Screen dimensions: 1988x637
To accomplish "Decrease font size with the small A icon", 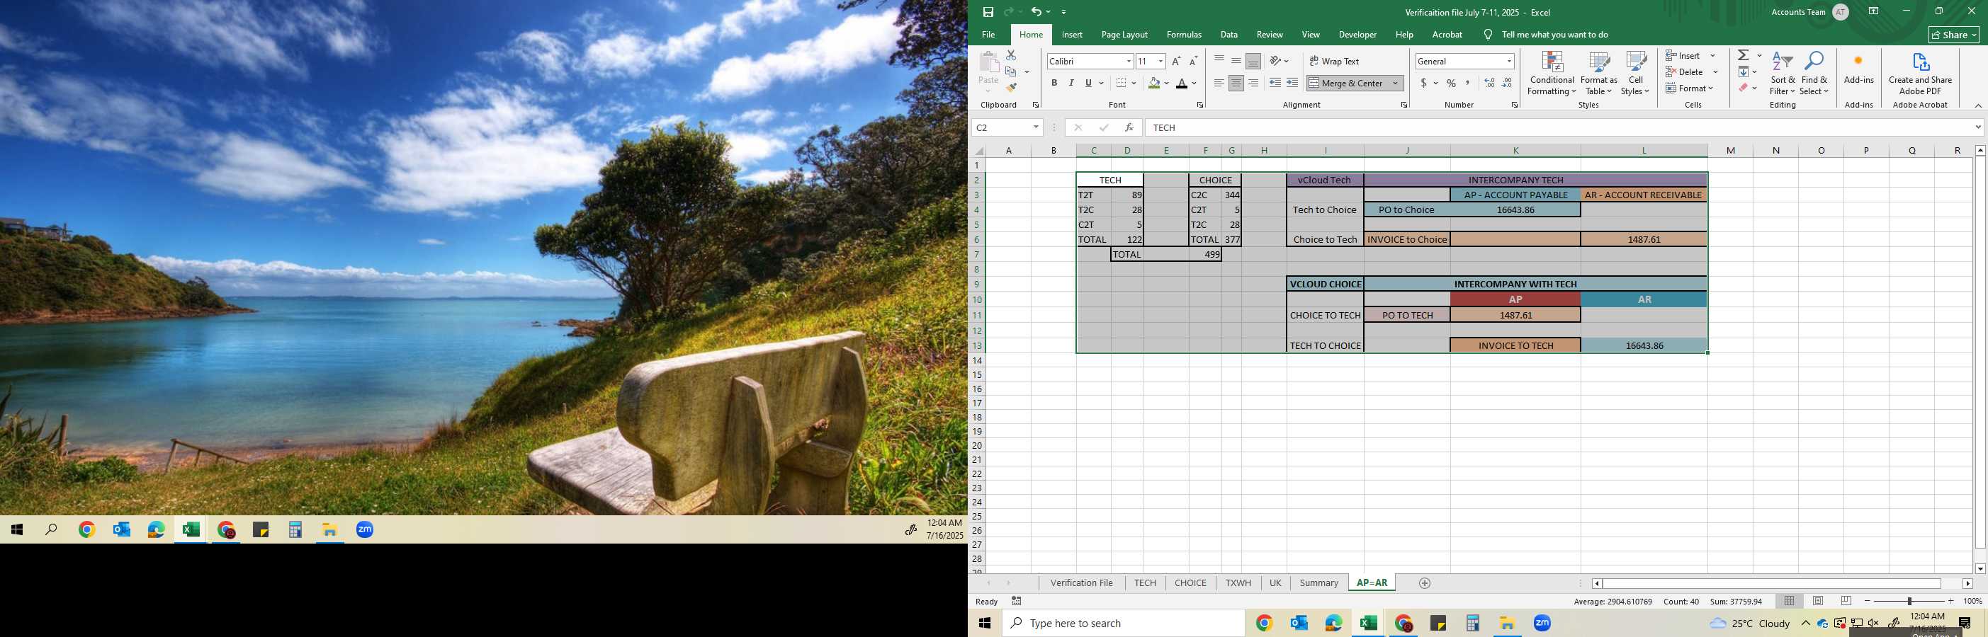I will click(x=1193, y=61).
